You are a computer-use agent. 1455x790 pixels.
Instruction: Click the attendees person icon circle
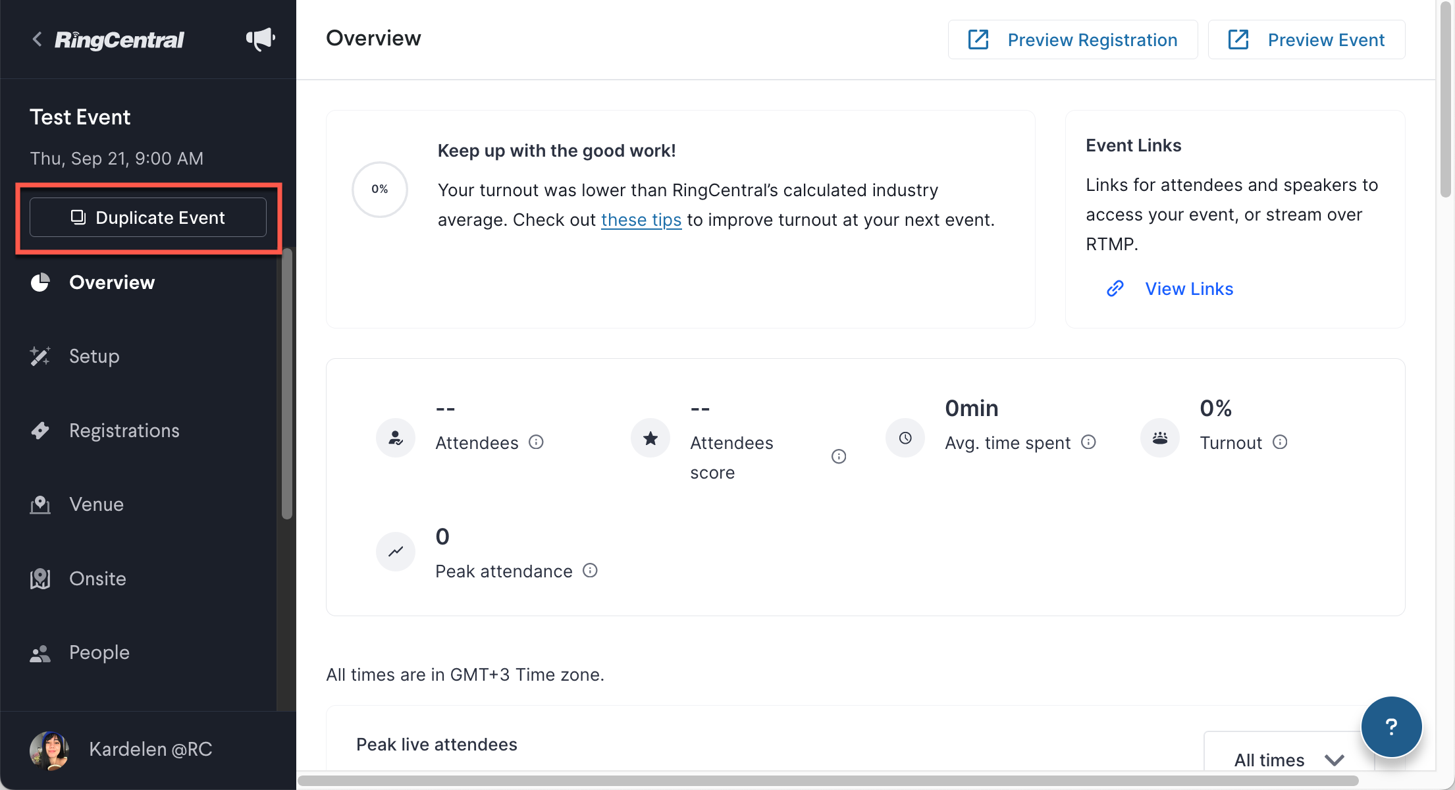pos(396,438)
